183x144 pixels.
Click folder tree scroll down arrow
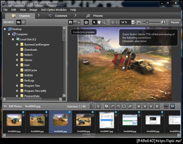click(64, 96)
